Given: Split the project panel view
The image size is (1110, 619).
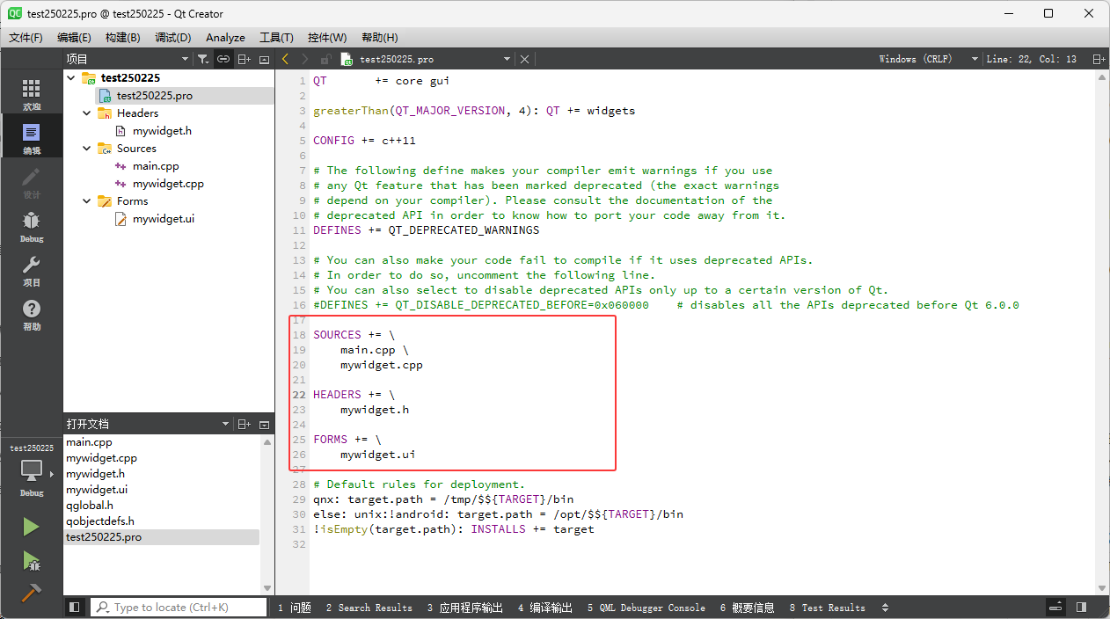Looking at the screenshot, I should (245, 59).
